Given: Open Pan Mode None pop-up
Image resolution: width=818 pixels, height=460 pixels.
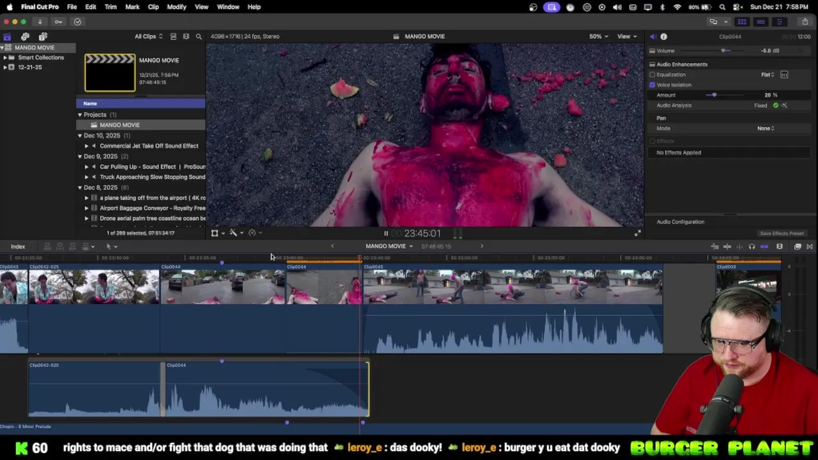Looking at the screenshot, I should click(x=766, y=128).
